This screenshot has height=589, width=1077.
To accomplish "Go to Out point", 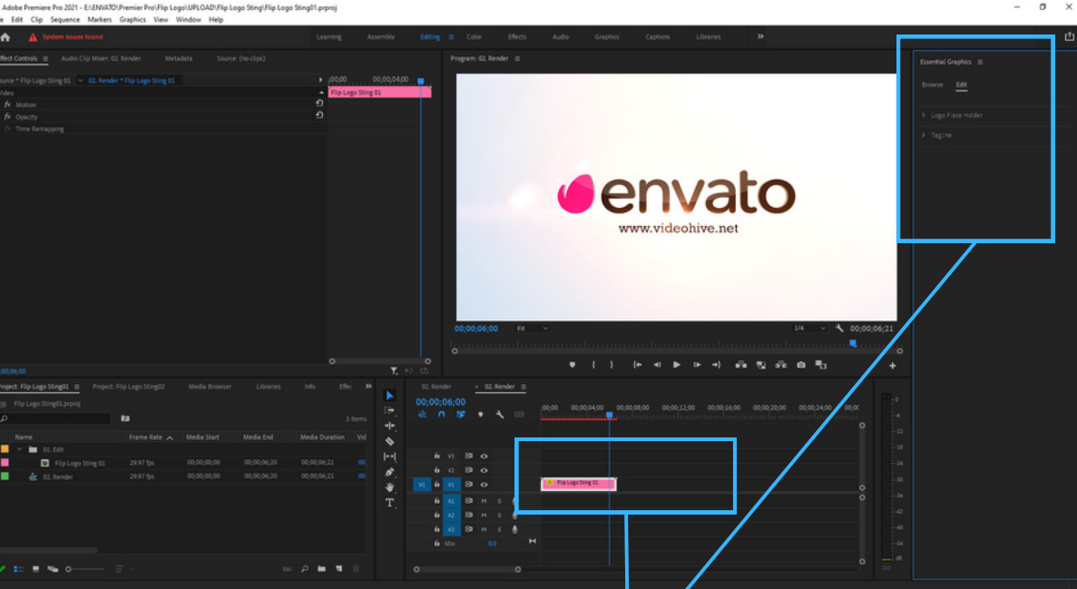I will click(x=717, y=365).
